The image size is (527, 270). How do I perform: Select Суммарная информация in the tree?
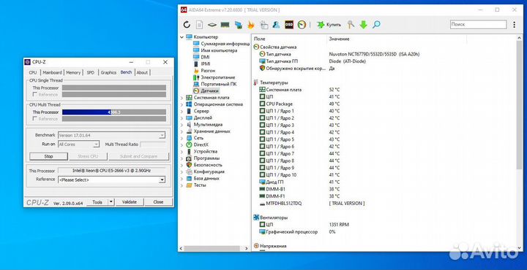225,44
